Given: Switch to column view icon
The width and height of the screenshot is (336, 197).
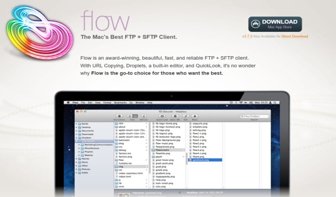Looking at the screenshot, I should (135, 116).
